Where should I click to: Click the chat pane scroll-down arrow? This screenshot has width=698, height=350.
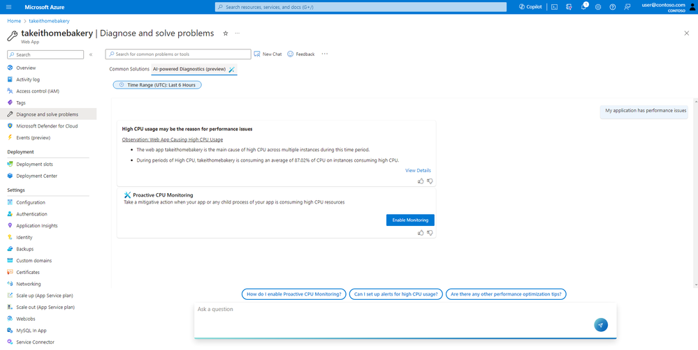(695, 284)
